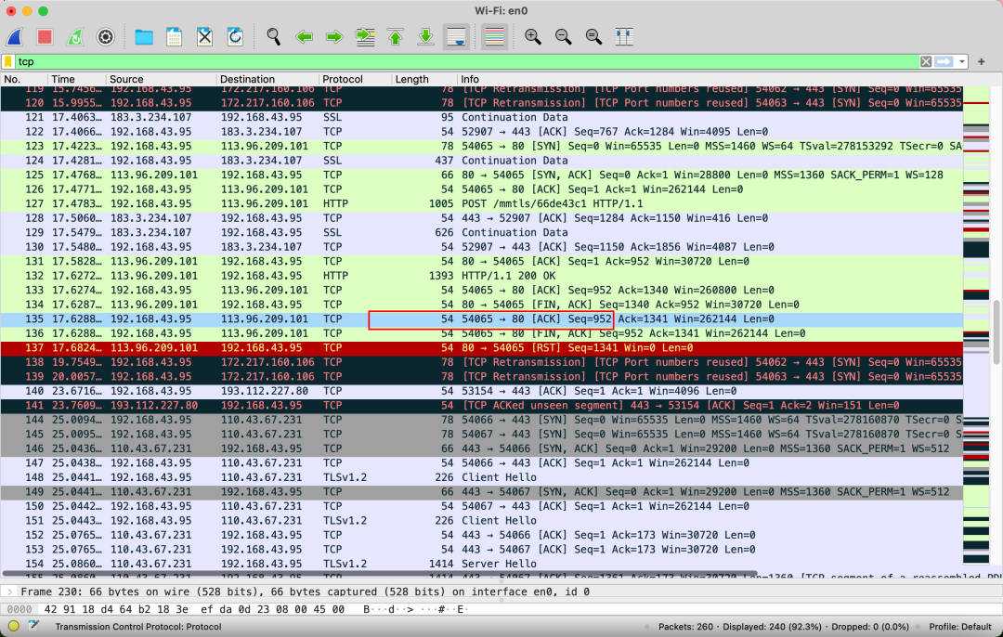This screenshot has width=1003, height=637.
Task: Clear the tcp display filter
Action: (926, 61)
